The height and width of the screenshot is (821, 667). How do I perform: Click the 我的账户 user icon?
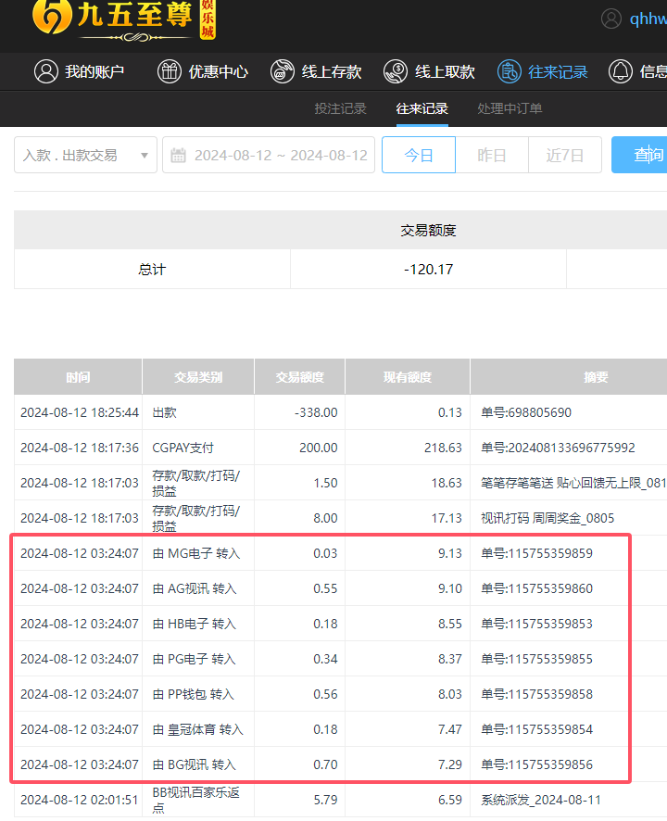46,71
